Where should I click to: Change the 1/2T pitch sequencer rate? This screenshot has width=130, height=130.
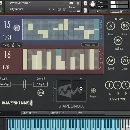[7, 37]
